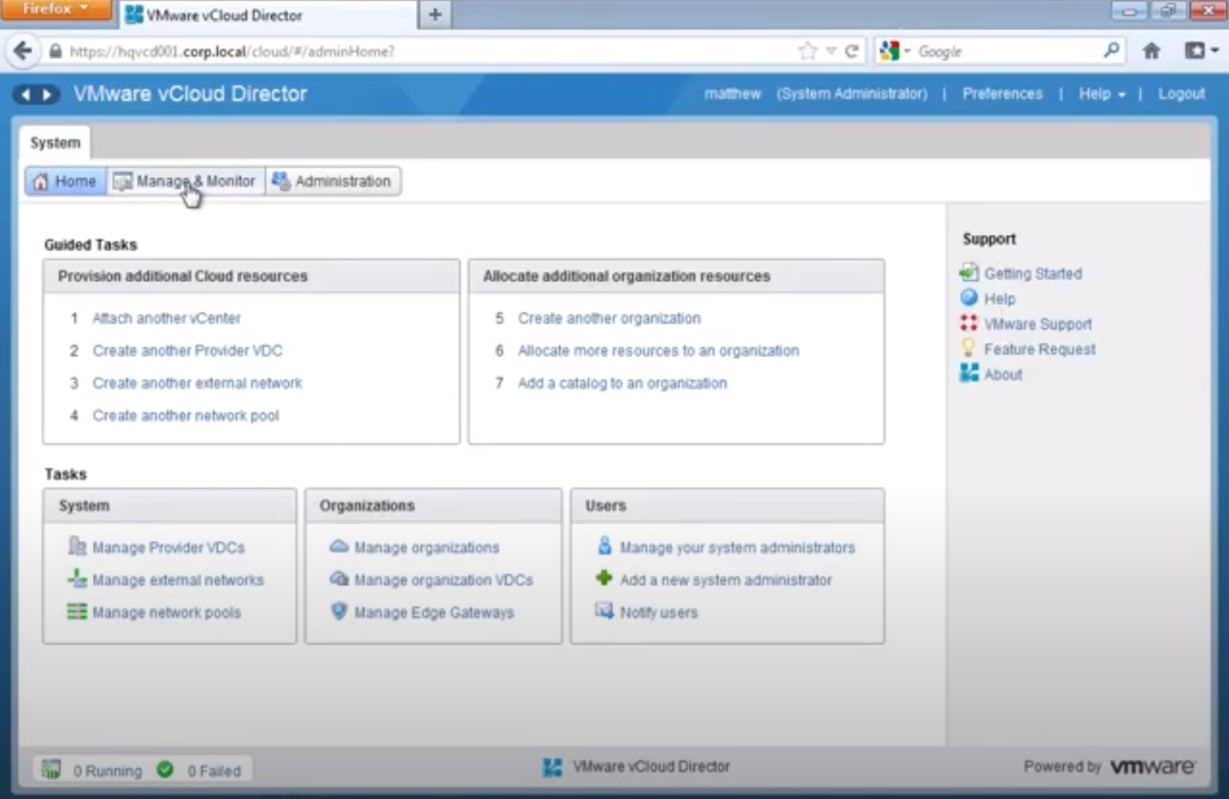
Task: Click the search magnifier icon
Action: point(1111,50)
